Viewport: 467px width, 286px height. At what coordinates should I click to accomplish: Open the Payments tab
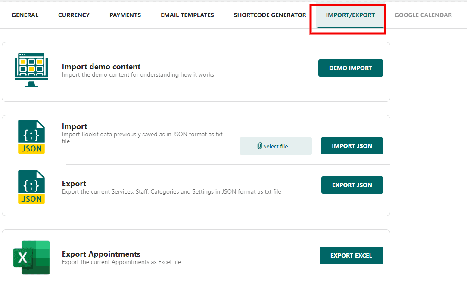(125, 15)
